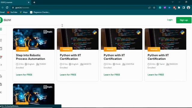Click the third sidebar window icon
192x108 pixels.
coord(1,49)
